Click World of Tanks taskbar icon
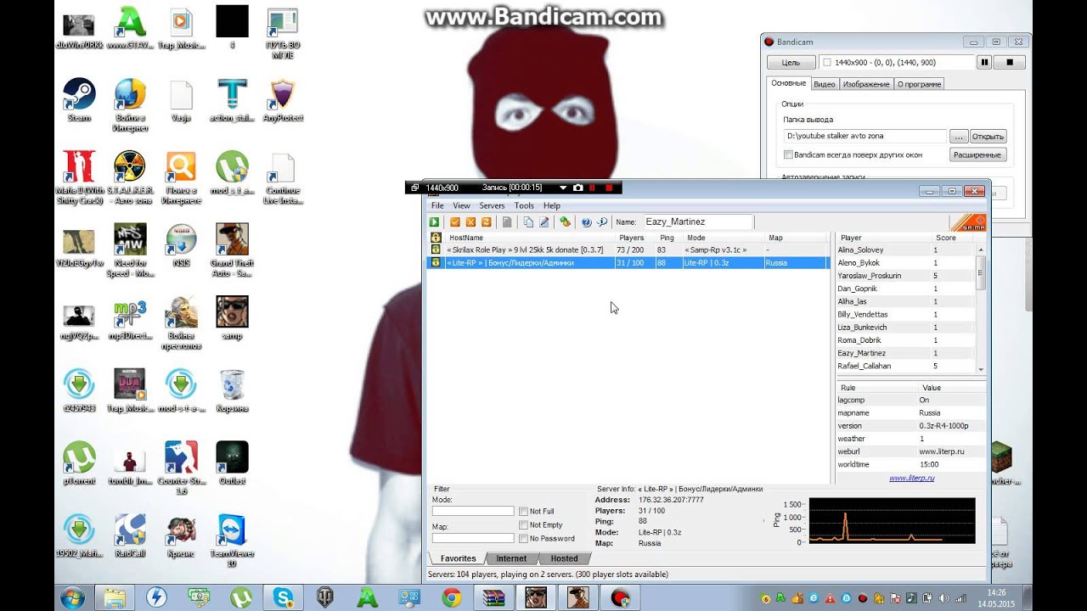The image size is (1087, 611). (324, 597)
